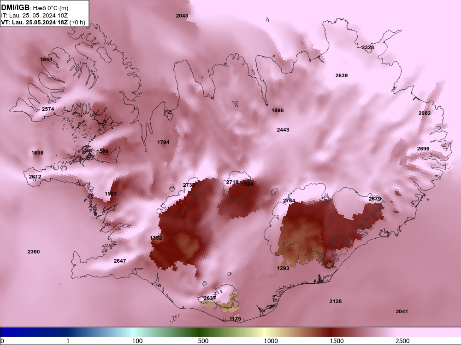Click the 2637 height label

coord(210,299)
